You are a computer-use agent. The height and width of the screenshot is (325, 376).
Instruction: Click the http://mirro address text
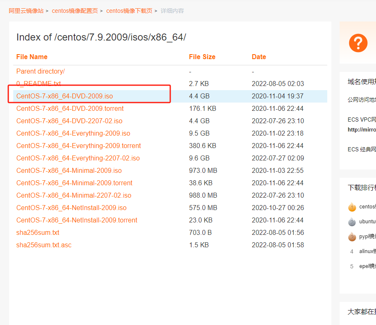[x=362, y=129]
